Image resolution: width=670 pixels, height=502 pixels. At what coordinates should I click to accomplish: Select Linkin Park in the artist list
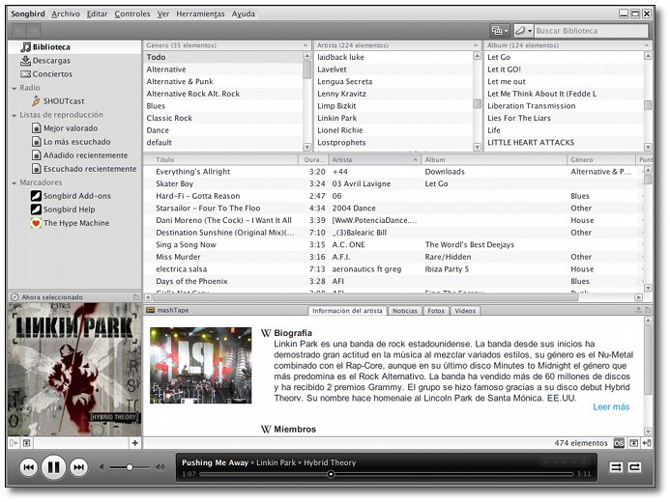(393, 118)
